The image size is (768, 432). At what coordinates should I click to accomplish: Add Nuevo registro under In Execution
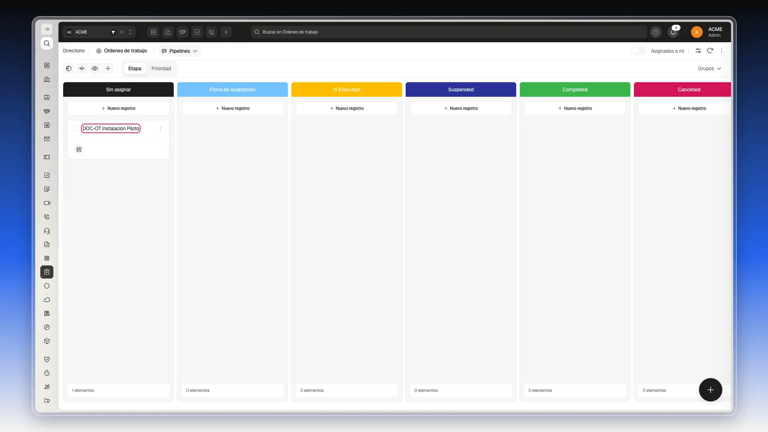tap(347, 108)
